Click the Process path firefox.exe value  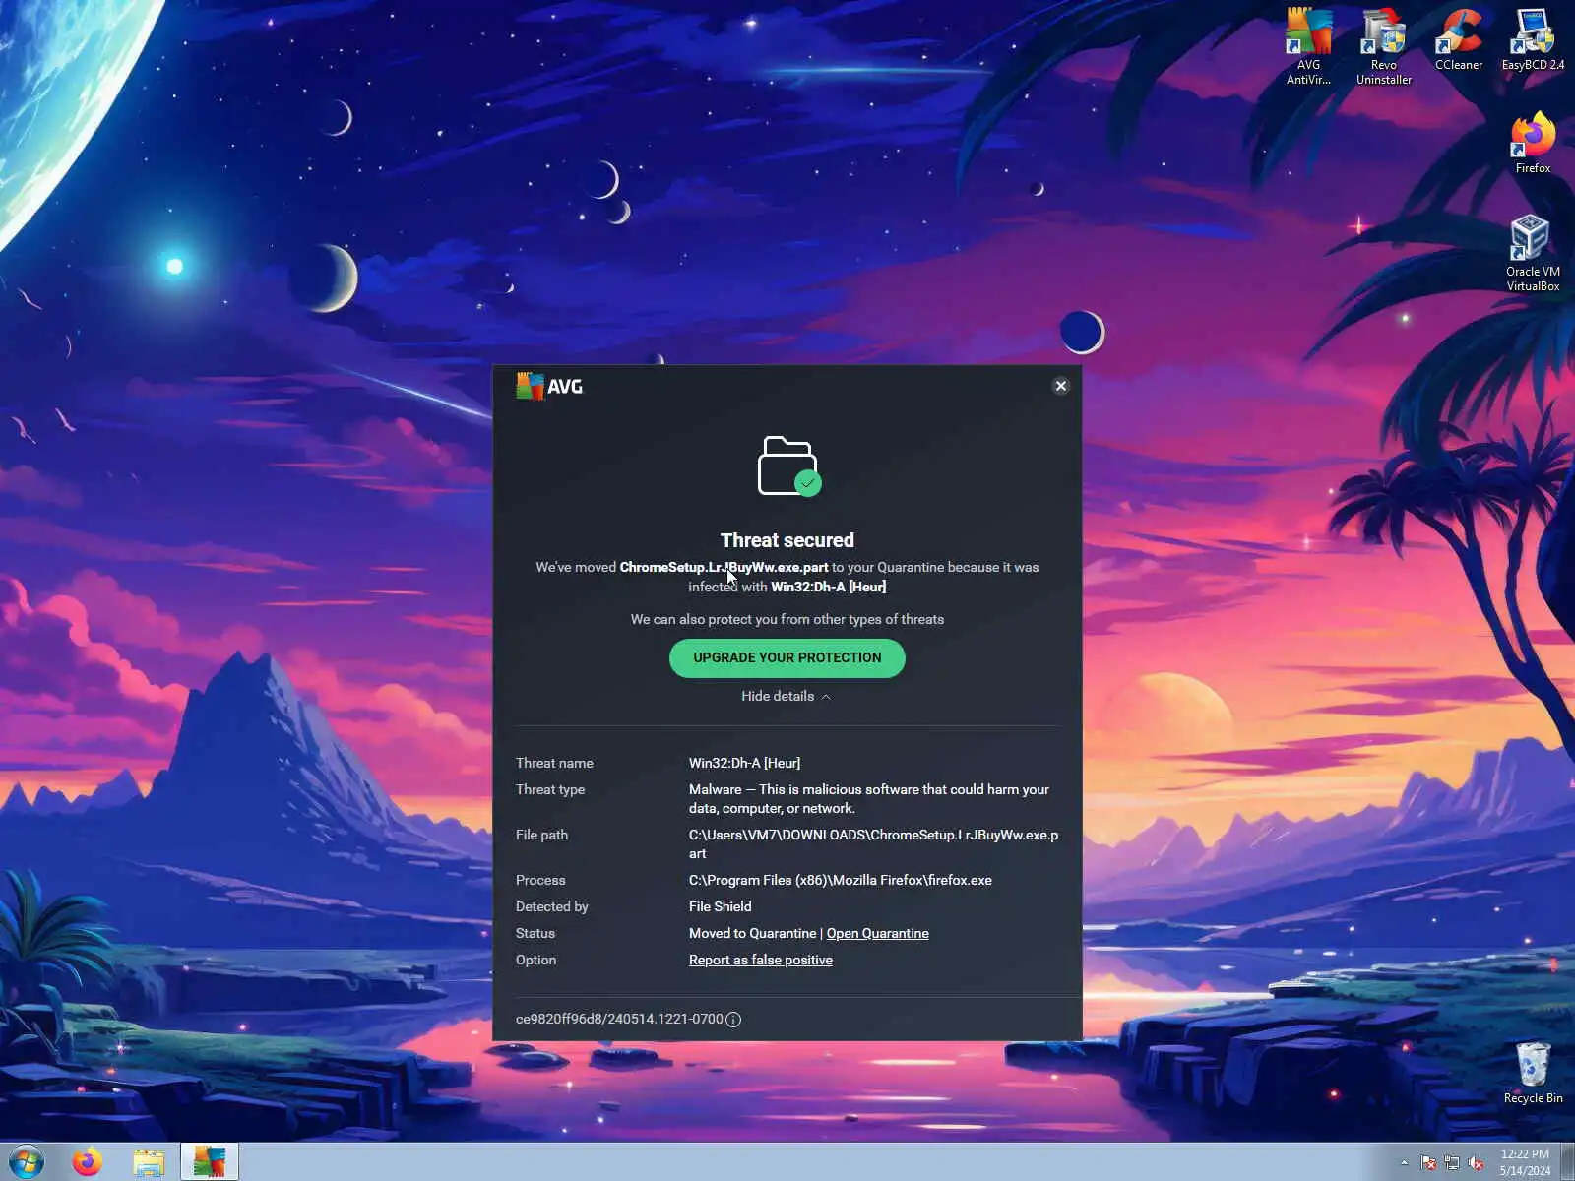click(x=841, y=880)
